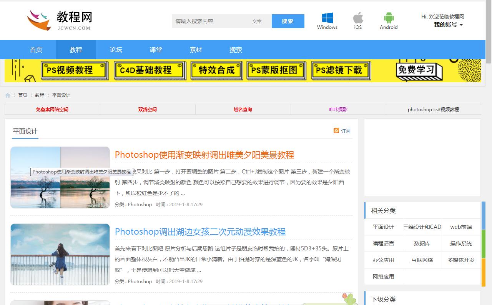This screenshot has height=305, width=492.
Task: Click the green Android icon
Action: click(x=388, y=17)
